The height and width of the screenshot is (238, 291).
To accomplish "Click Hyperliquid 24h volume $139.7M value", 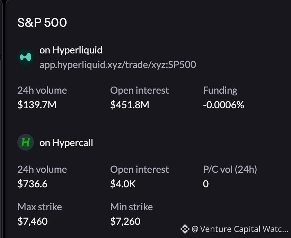I will 37,105.
